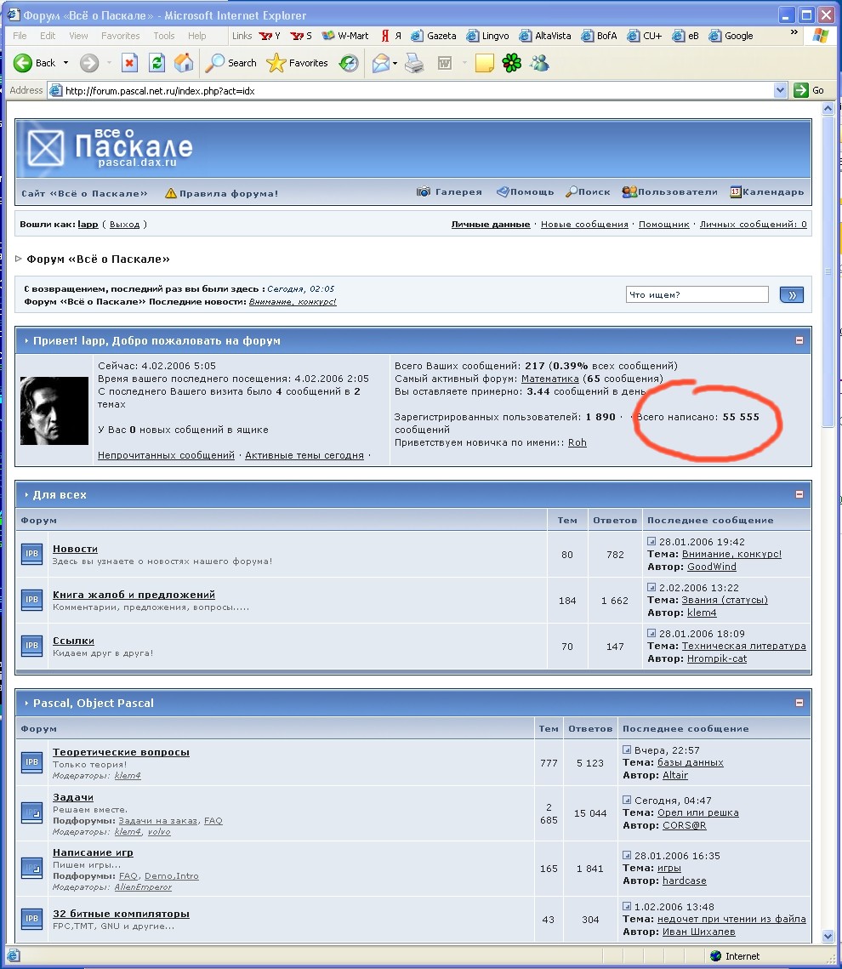The width and height of the screenshot is (842, 969).
Task: Launch ICQ via green flower icon
Action: [511, 63]
